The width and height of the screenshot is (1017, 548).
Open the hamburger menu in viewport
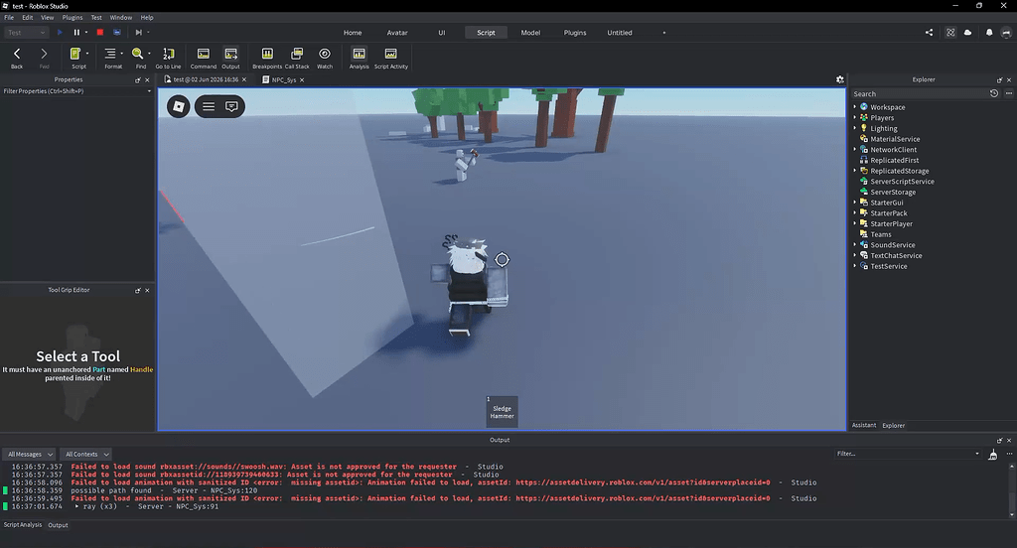click(209, 106)
